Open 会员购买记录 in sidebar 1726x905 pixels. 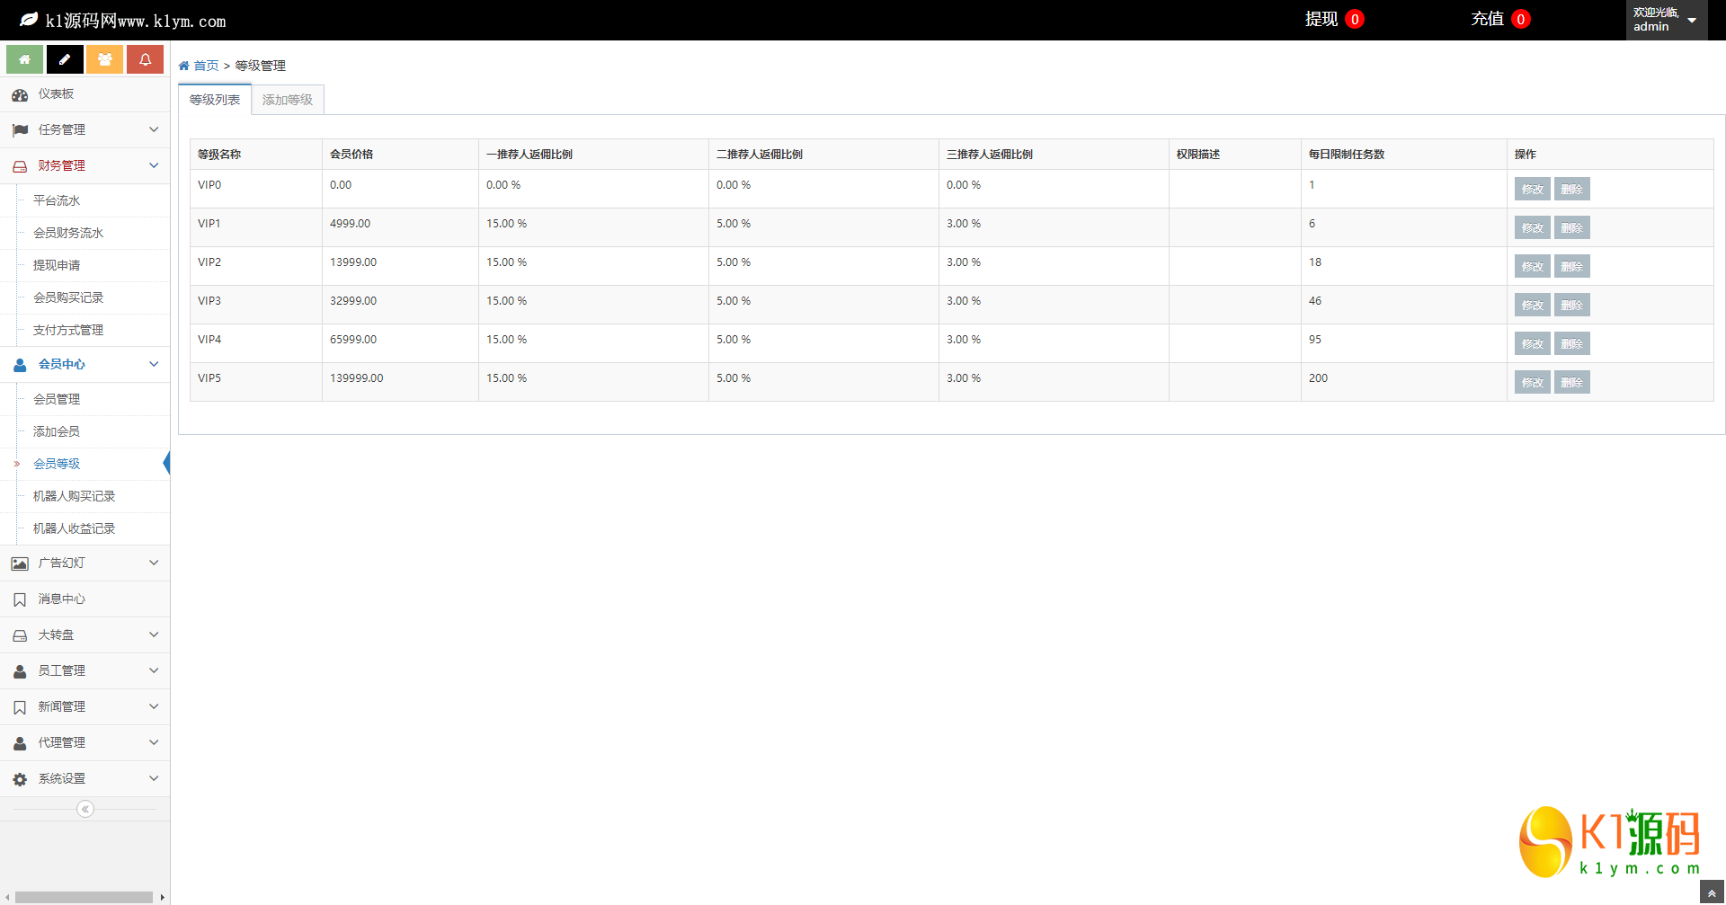tap(68, 297)
